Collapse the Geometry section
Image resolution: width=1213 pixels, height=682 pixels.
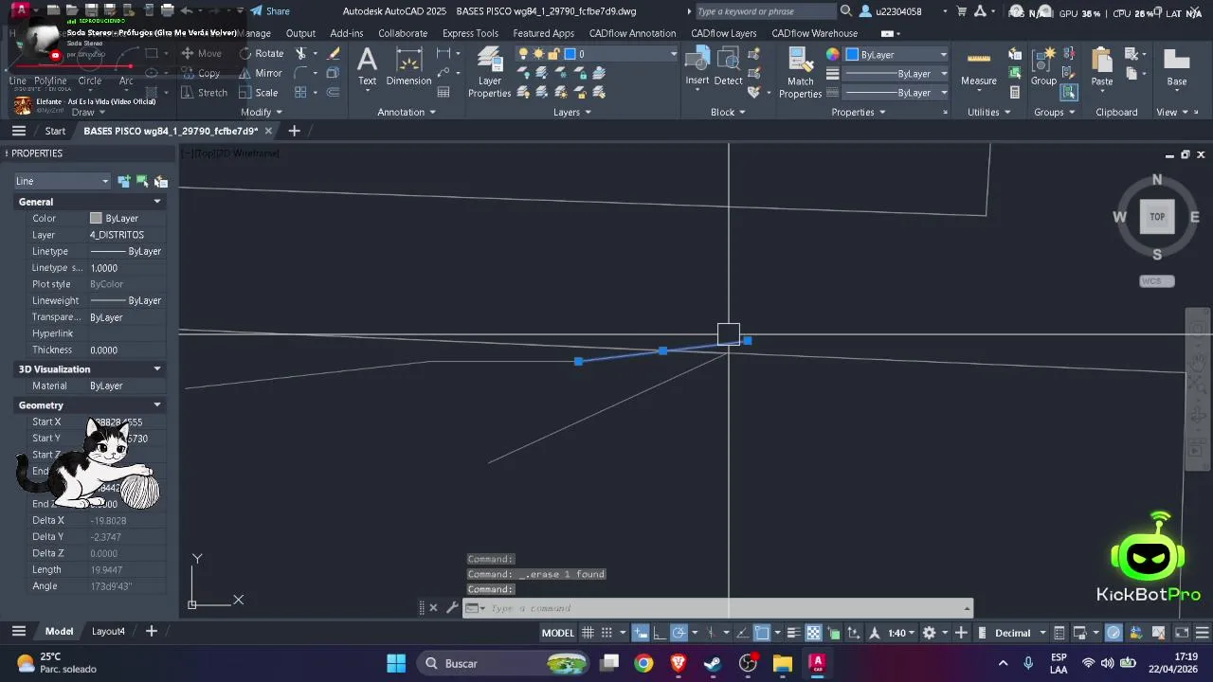[157, 405]
